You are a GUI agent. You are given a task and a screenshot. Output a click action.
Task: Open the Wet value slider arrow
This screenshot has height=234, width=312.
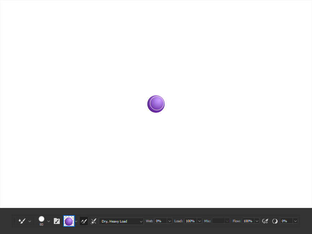[170, 221]
